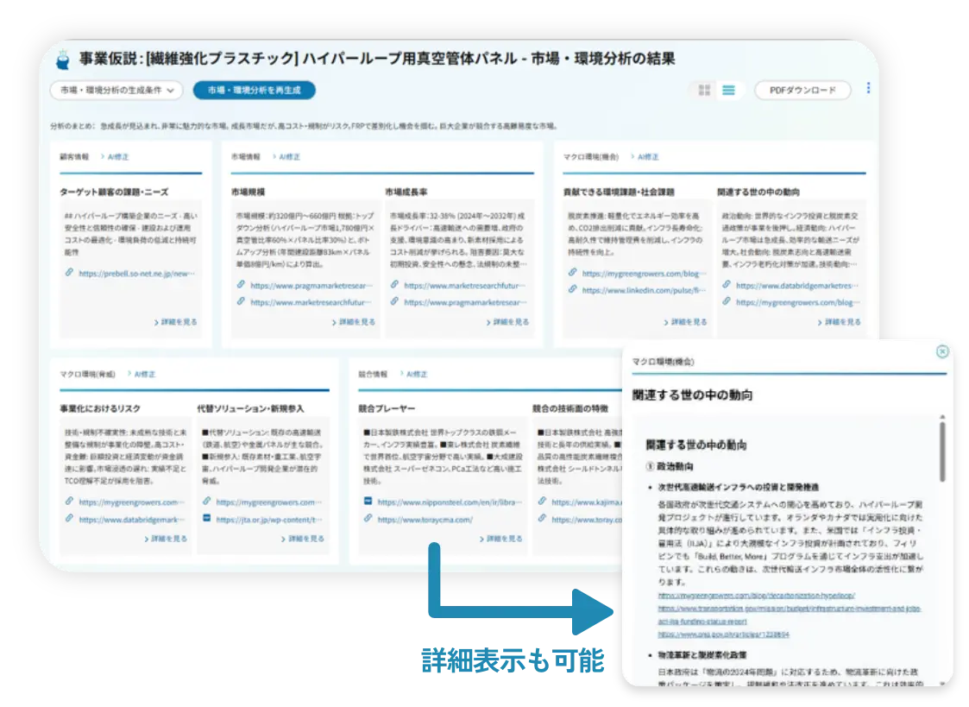Click the link icon beside kajima URL

(542, 502)
